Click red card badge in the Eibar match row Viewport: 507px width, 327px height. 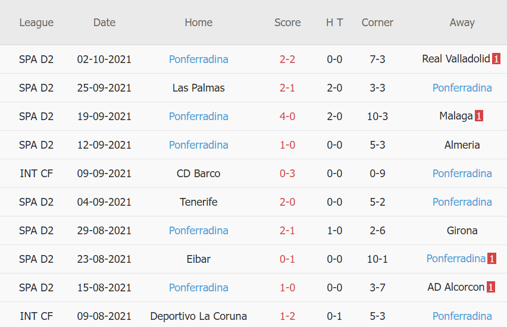[492, 259]
